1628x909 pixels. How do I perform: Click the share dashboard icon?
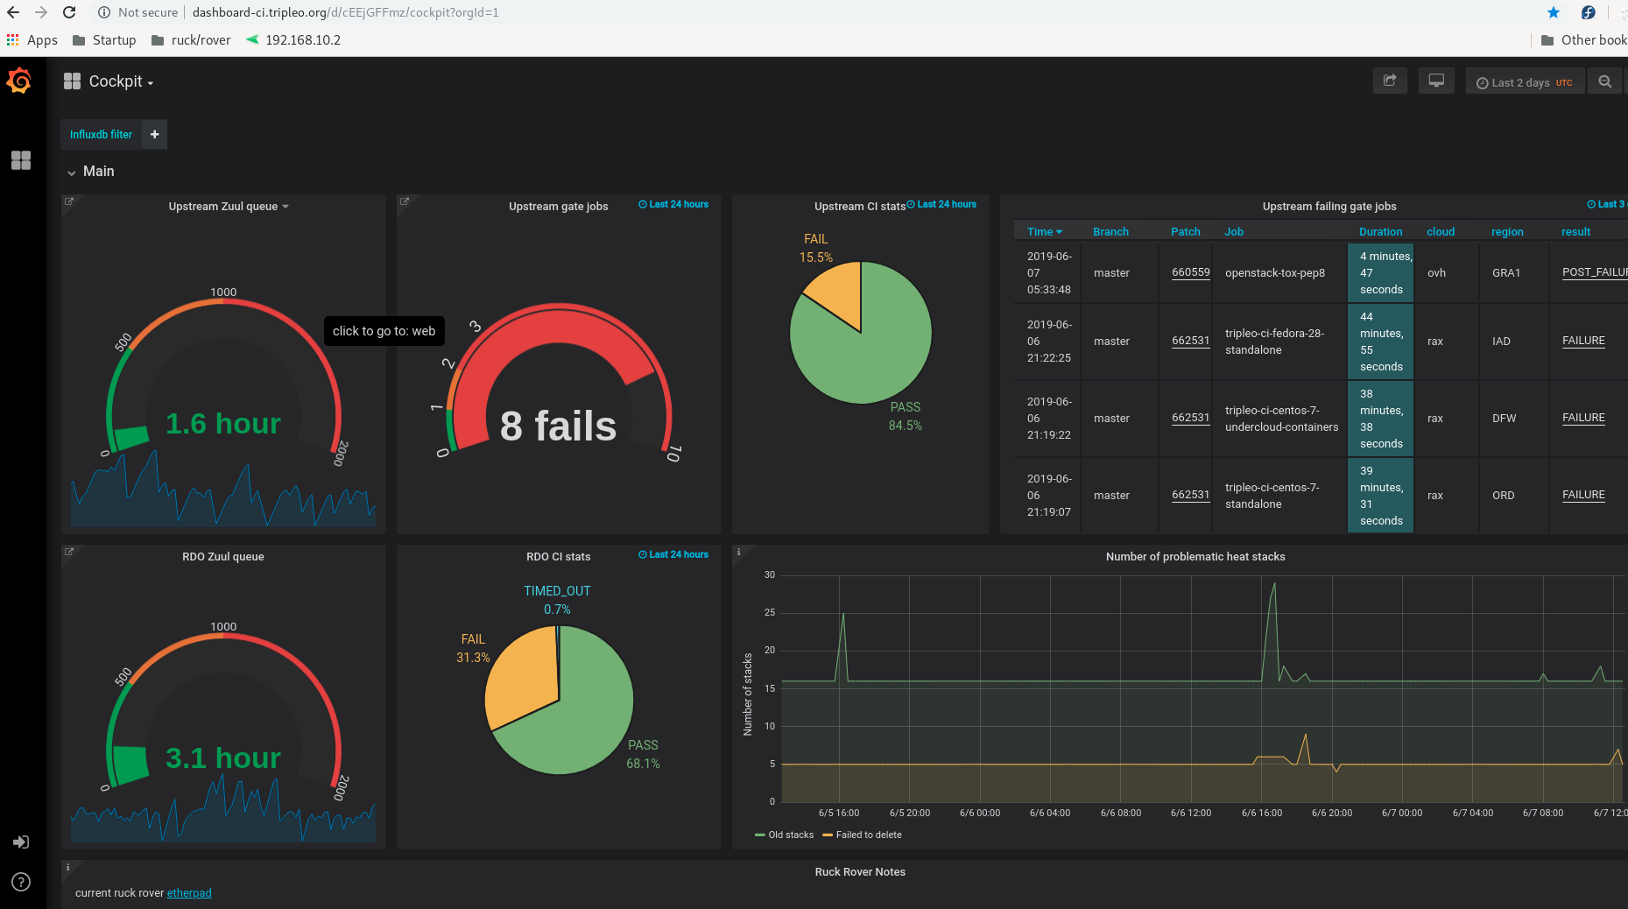click(1390, 81)
